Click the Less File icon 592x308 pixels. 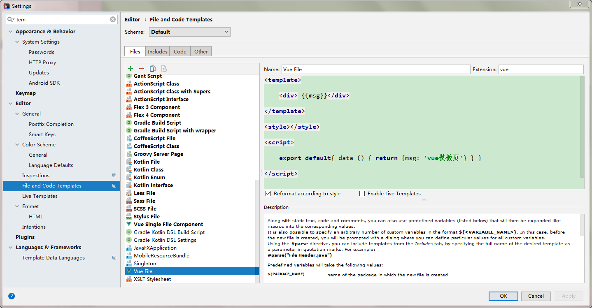(x=129, y=193)
